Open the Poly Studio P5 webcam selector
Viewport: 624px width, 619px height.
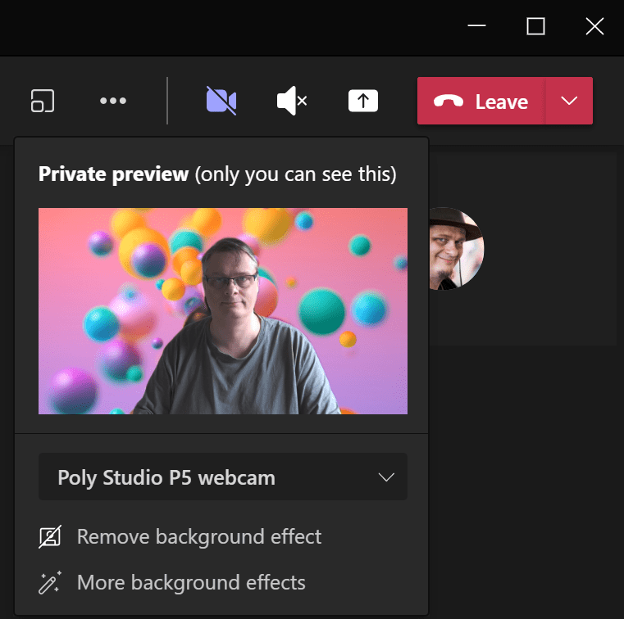point(222,477)
